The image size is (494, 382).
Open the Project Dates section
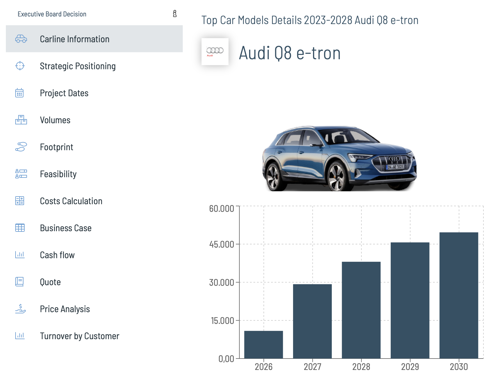click(x=94, y=93)
